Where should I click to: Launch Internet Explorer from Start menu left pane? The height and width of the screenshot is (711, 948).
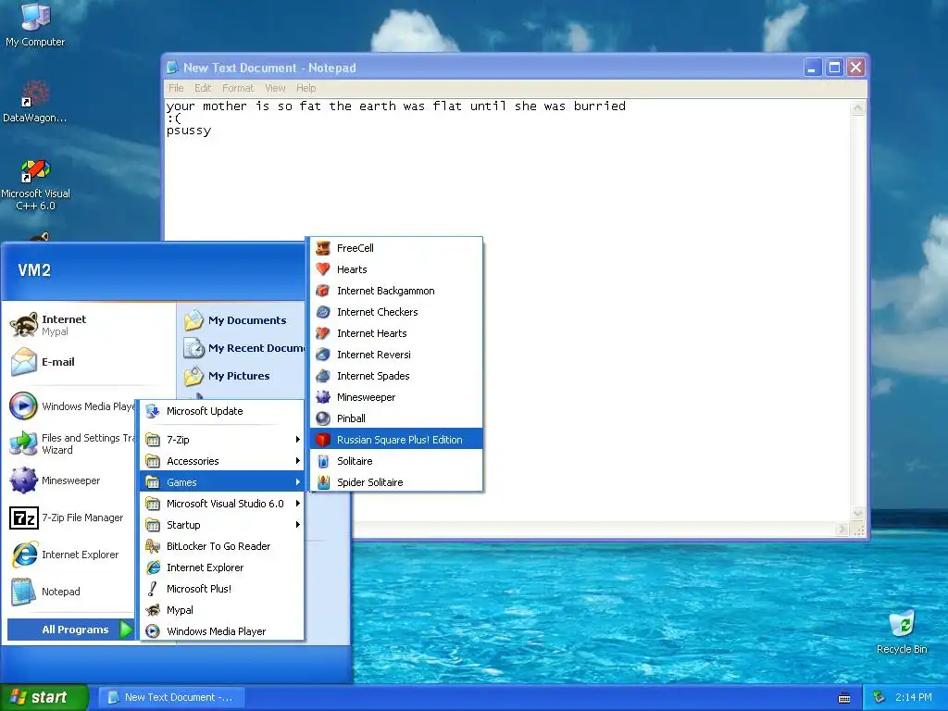[70, 555]
